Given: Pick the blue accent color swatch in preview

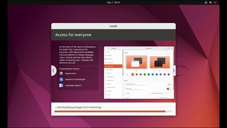Looking at the screenshot, I should click(x=157, y=74).
